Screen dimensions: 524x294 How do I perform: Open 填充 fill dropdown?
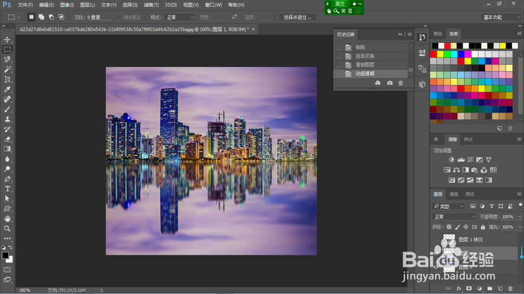(x=519, y=227)
